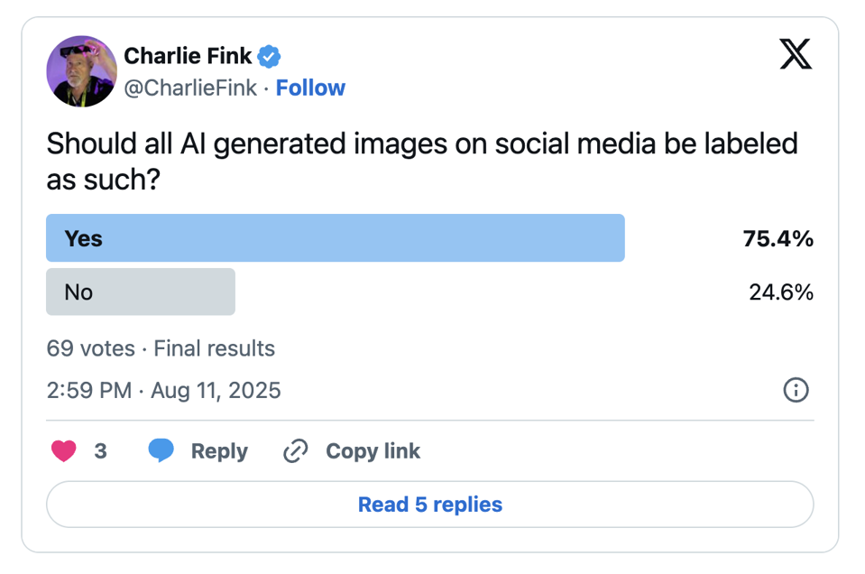Click the tweet question text about AI images

(x=421, y=160)
